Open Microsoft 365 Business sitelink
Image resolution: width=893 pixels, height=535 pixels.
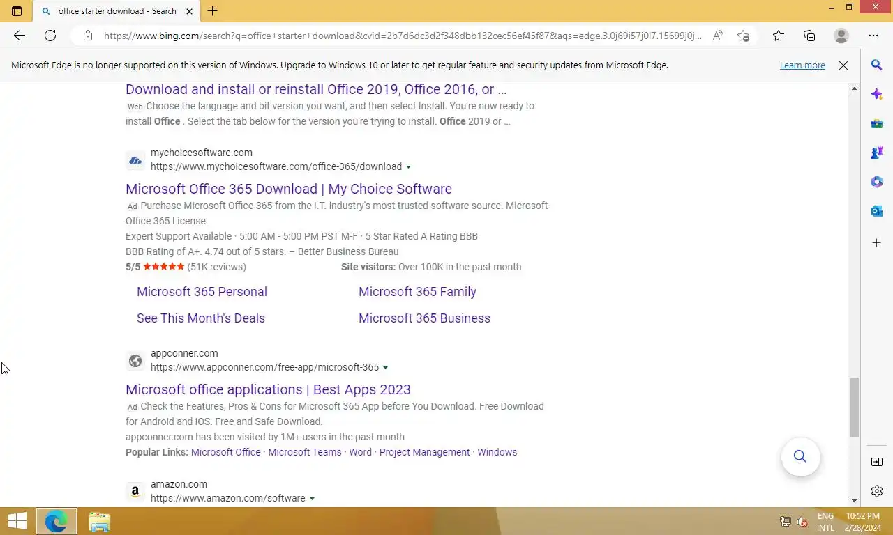(424, 318)
